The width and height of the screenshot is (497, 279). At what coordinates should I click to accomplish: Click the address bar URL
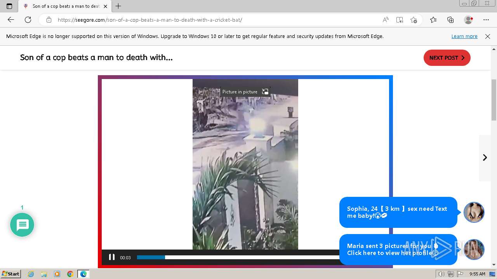tap(150, 20)
